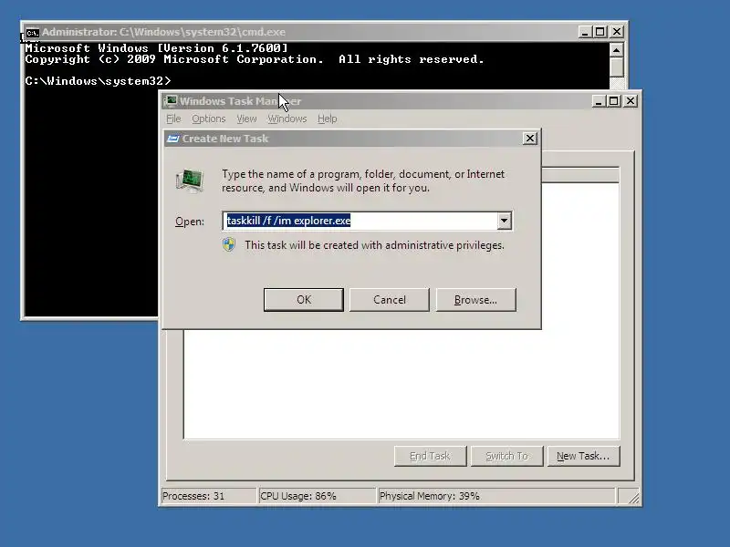The width and height of the screenshot is (730, 547).
Task: Click the cmd vertical scrollbar thumb
Action: tap(617, 67)
